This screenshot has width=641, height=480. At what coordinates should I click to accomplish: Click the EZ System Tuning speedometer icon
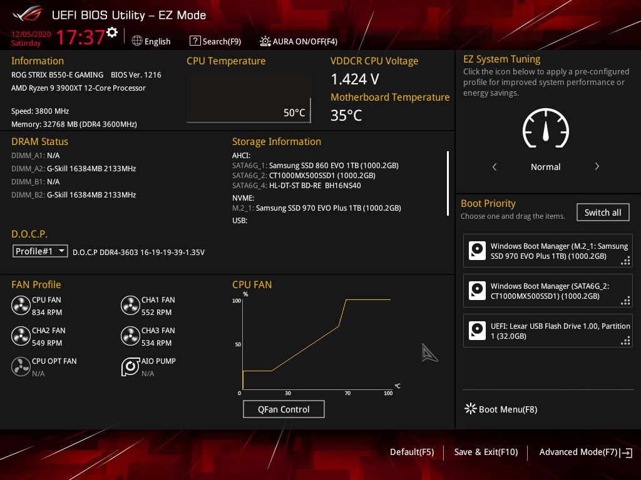546,128
